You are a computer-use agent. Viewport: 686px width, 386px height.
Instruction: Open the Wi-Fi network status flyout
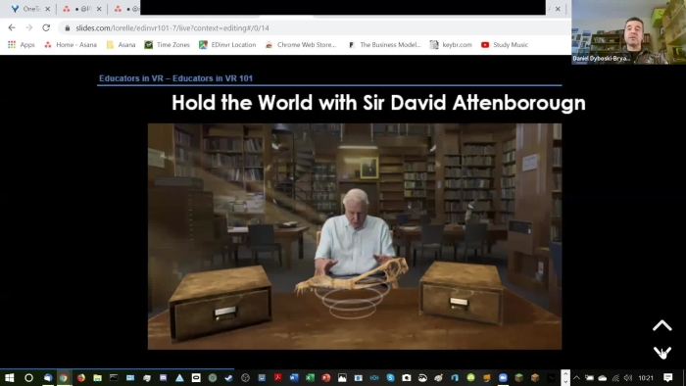[x=615, y=378]
